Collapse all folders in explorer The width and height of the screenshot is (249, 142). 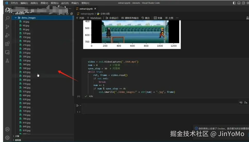click(x=71, y=14)
